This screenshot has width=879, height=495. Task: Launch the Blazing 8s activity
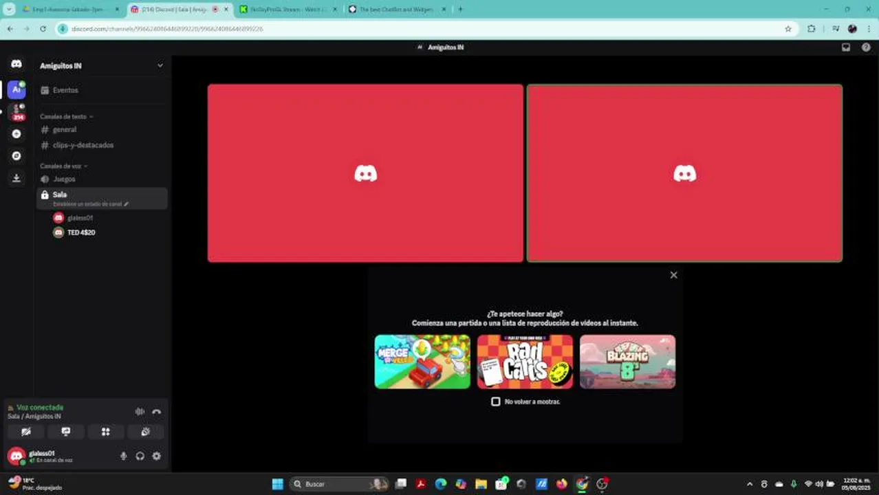click(x=627, y=362)
